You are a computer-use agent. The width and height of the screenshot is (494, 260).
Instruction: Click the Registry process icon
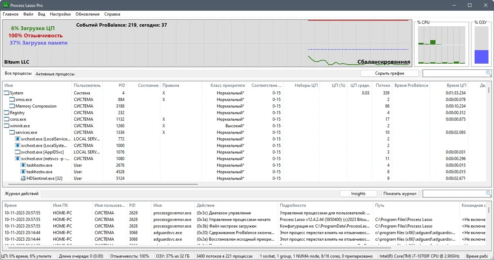click(x=6, y=113)
